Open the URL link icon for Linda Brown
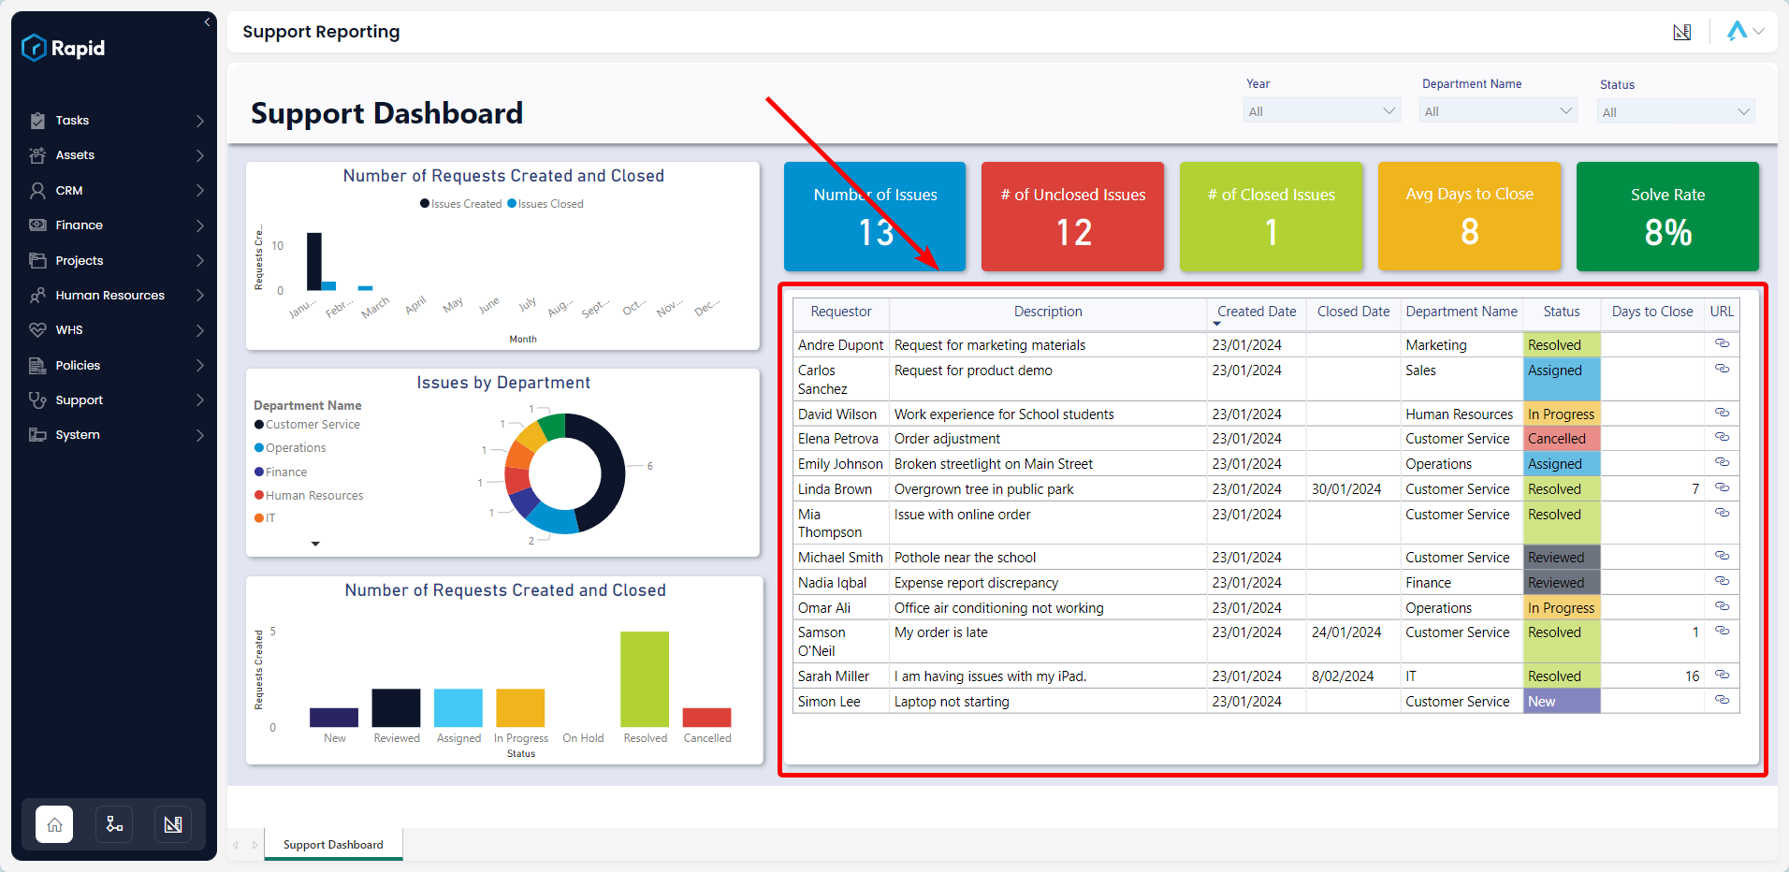The height and width of the screenshot is (872, 1789). pyautogui.click(x=1722, y=487)
